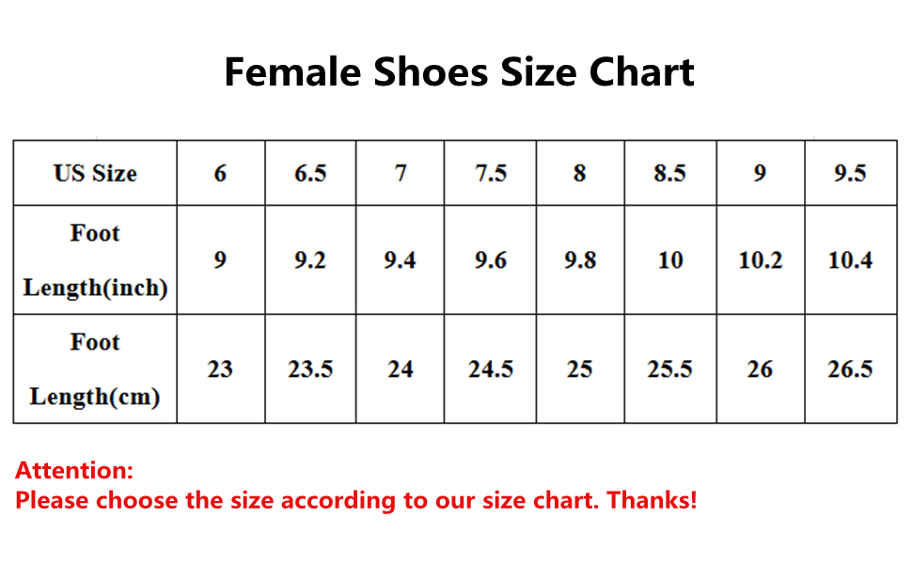
Task: Click the Foot Length(cm) row header
Action: point(95,369)
